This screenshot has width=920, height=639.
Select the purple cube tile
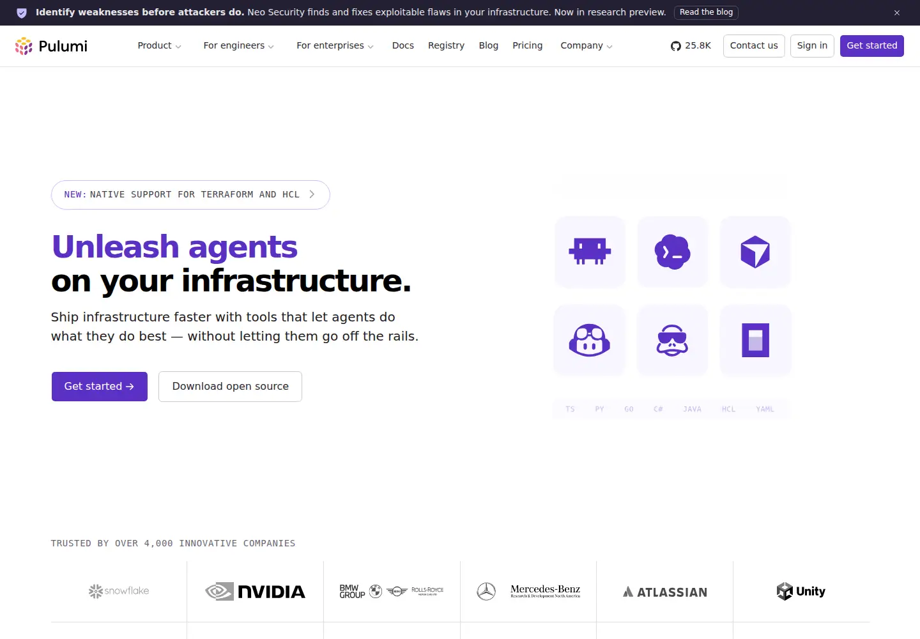tap(755, 252)
